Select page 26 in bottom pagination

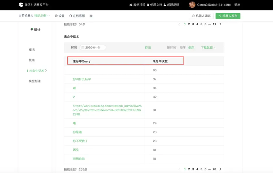tap(214, 169)
